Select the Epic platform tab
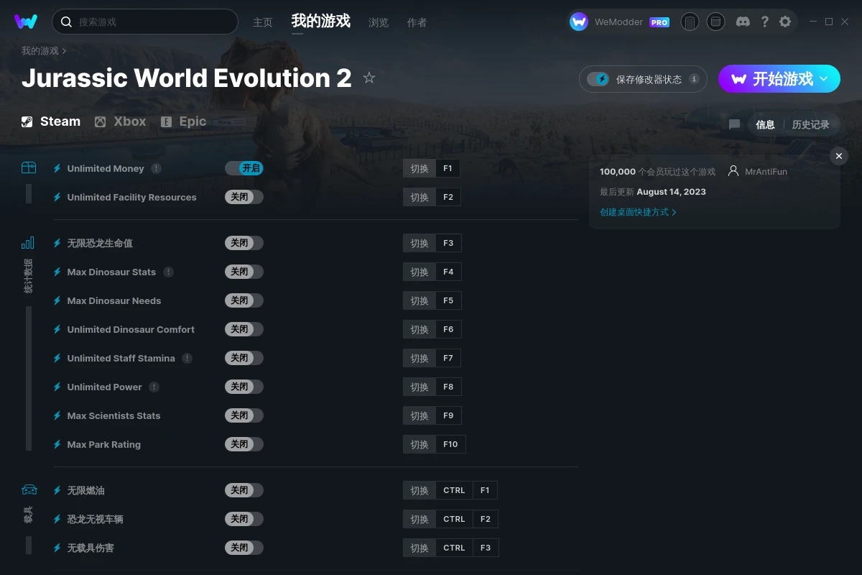This screenshot has height=575, width=862. tap(184, 121)
